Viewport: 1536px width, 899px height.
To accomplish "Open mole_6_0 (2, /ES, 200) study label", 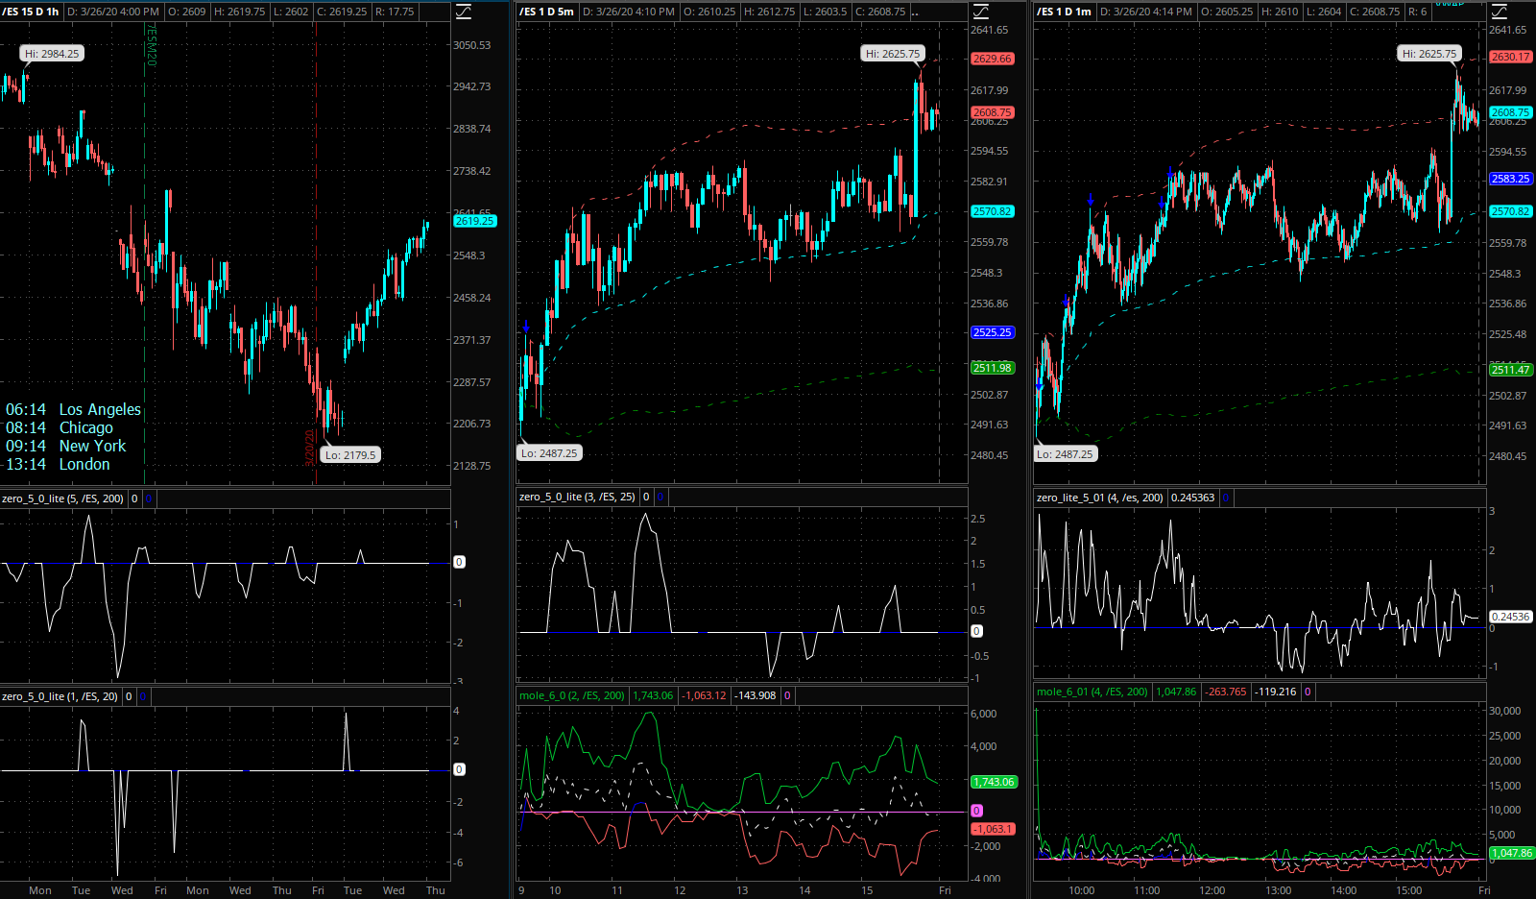I will [571, 695].
